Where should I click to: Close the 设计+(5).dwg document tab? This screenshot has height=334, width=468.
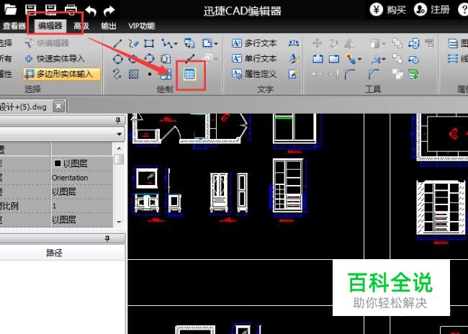pyautogui.click(x=59, y=107)
